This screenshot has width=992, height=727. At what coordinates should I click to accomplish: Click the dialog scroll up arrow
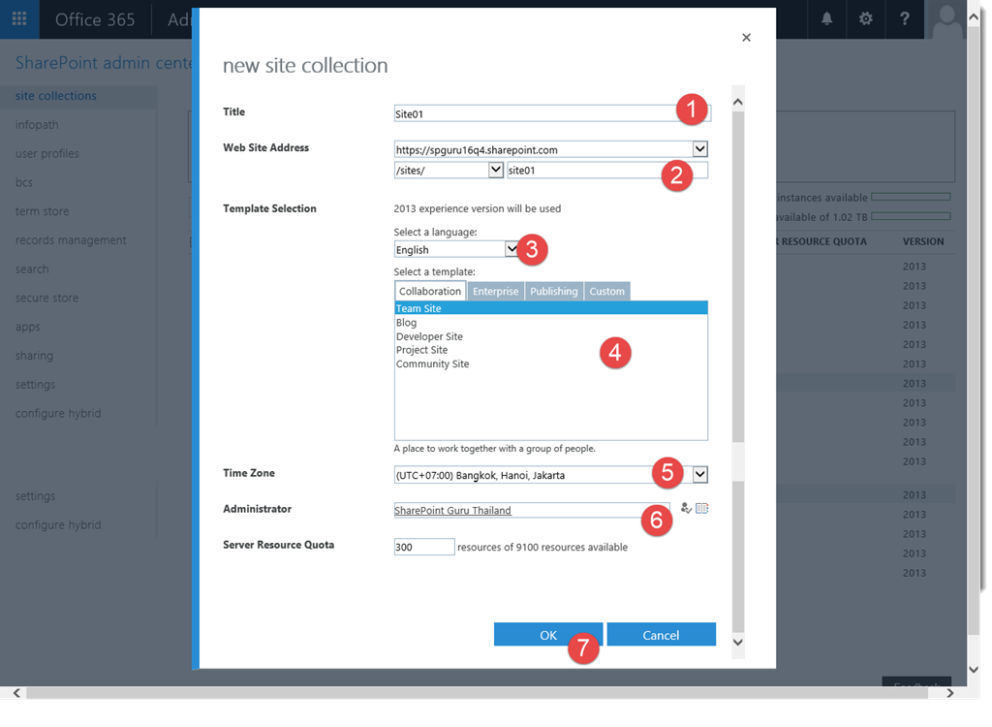pos(737,102)
